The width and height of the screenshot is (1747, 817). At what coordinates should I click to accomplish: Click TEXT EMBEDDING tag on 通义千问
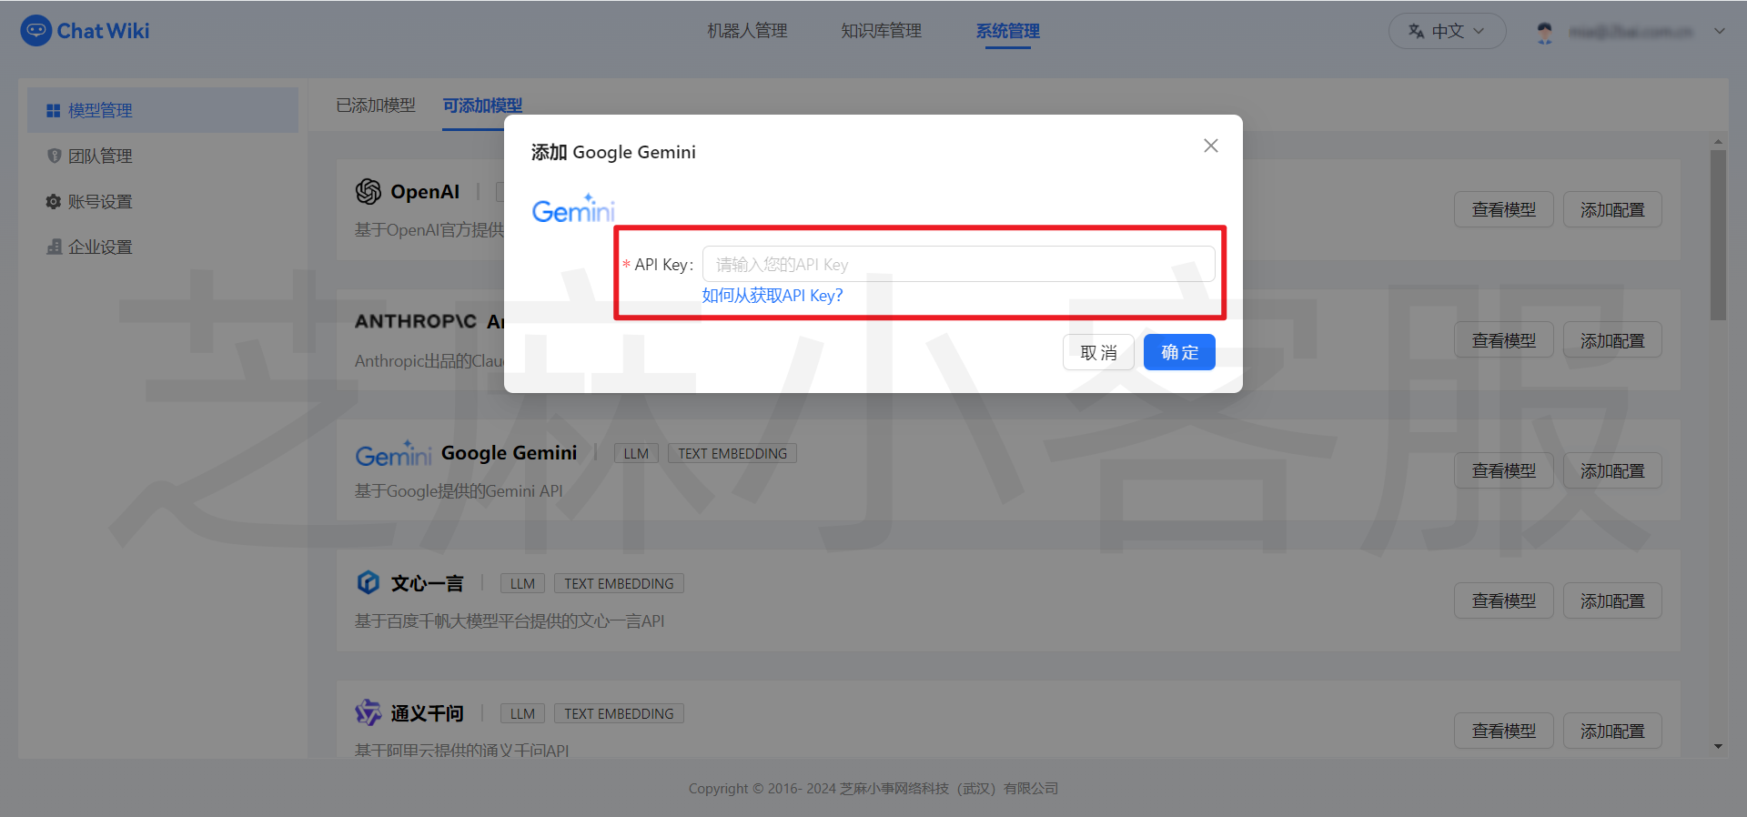coord(619,713)
